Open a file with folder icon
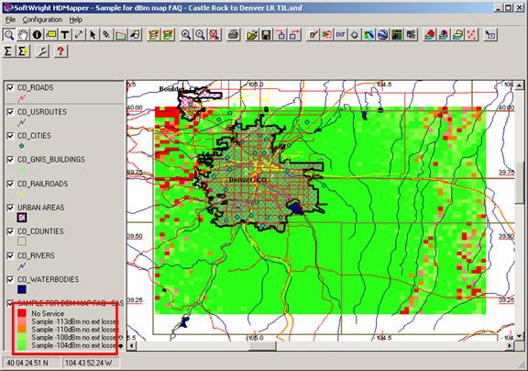The height and width of the screenshot is (371, 528). click(x=252, y=35)
